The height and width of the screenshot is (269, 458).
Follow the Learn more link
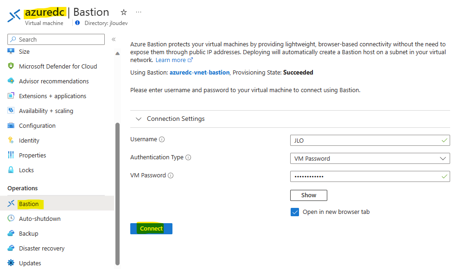[174, 60]
